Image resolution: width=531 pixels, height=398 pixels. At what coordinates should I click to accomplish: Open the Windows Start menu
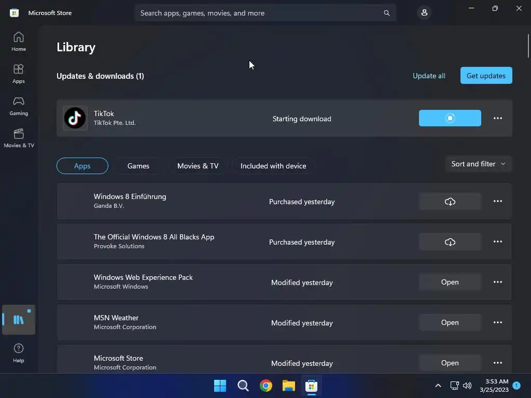click(220, 386)
